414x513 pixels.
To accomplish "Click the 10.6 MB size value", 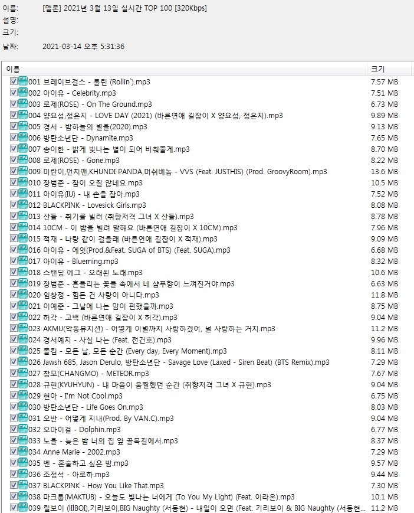I will pyautogui.click(x=385, y=272).
